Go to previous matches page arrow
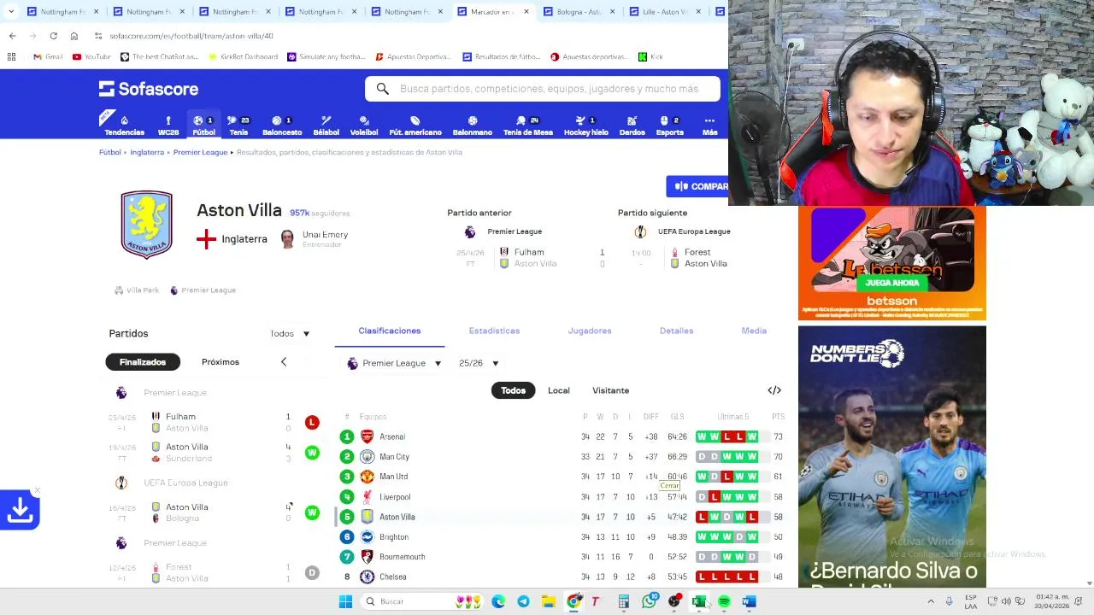1094x615 pixels. [284, 362]
